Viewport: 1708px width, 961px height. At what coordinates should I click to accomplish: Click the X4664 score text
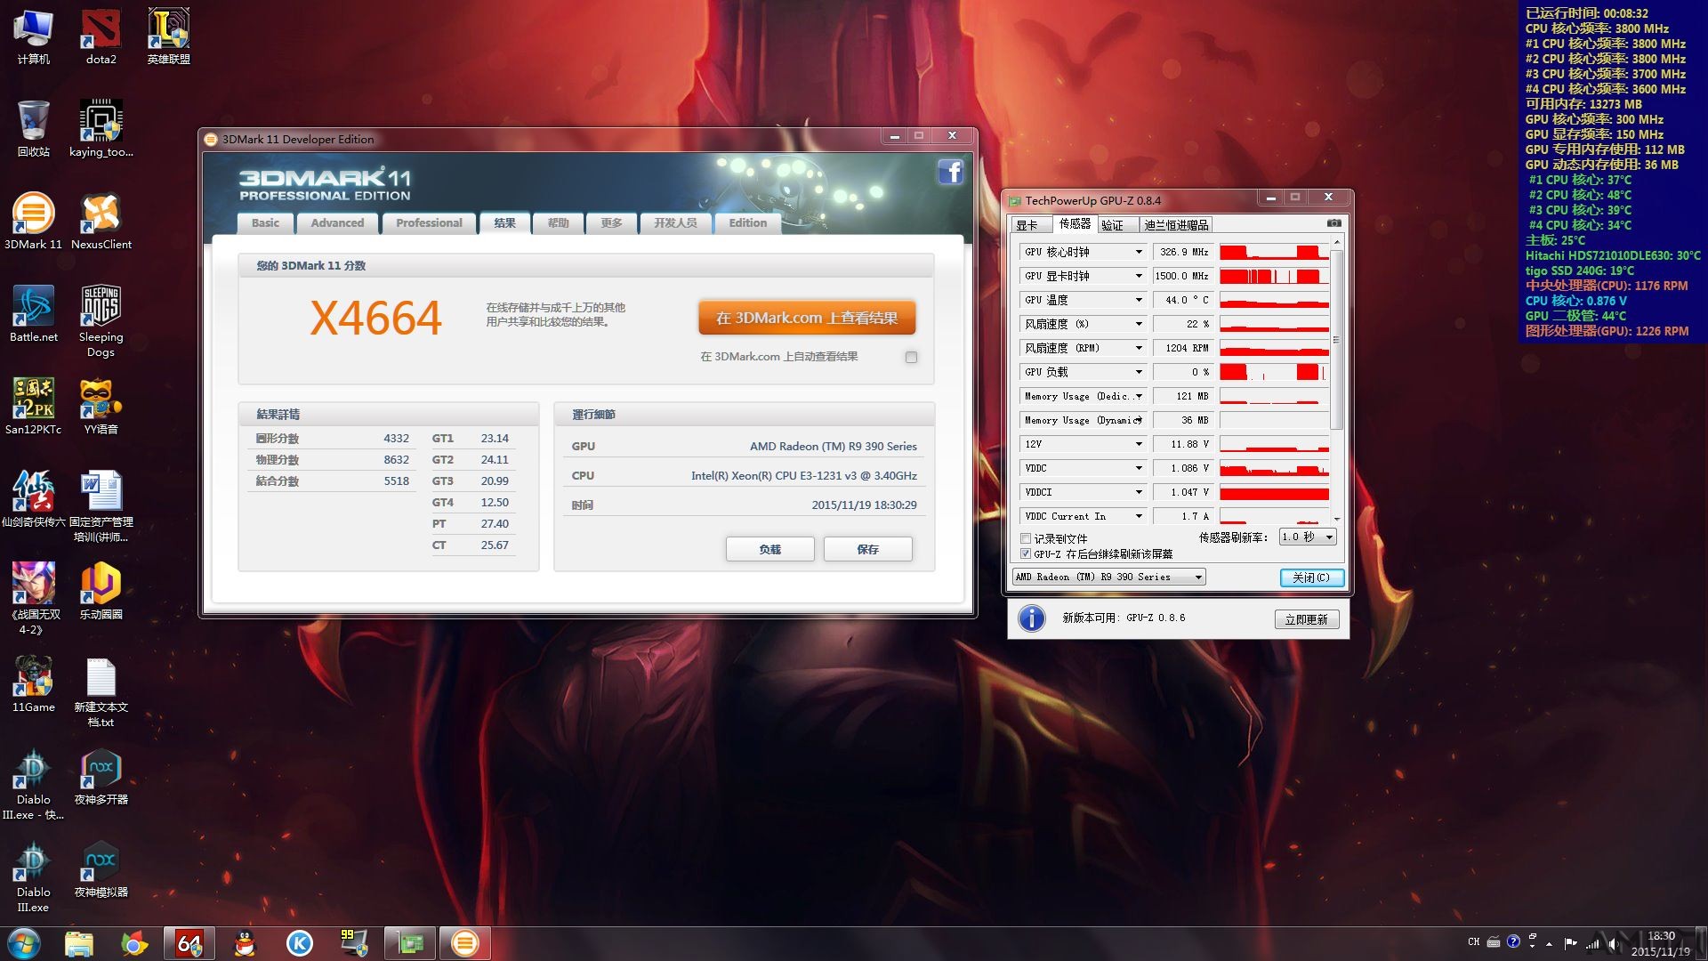375,318
